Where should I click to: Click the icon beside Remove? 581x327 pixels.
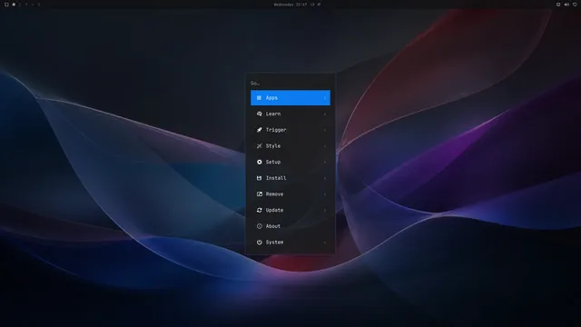click(259, 193)
